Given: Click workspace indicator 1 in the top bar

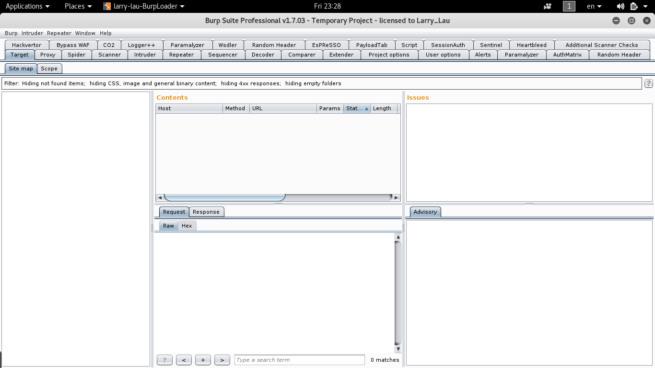Looking at the screenshot, I should [x=569, y=6].
